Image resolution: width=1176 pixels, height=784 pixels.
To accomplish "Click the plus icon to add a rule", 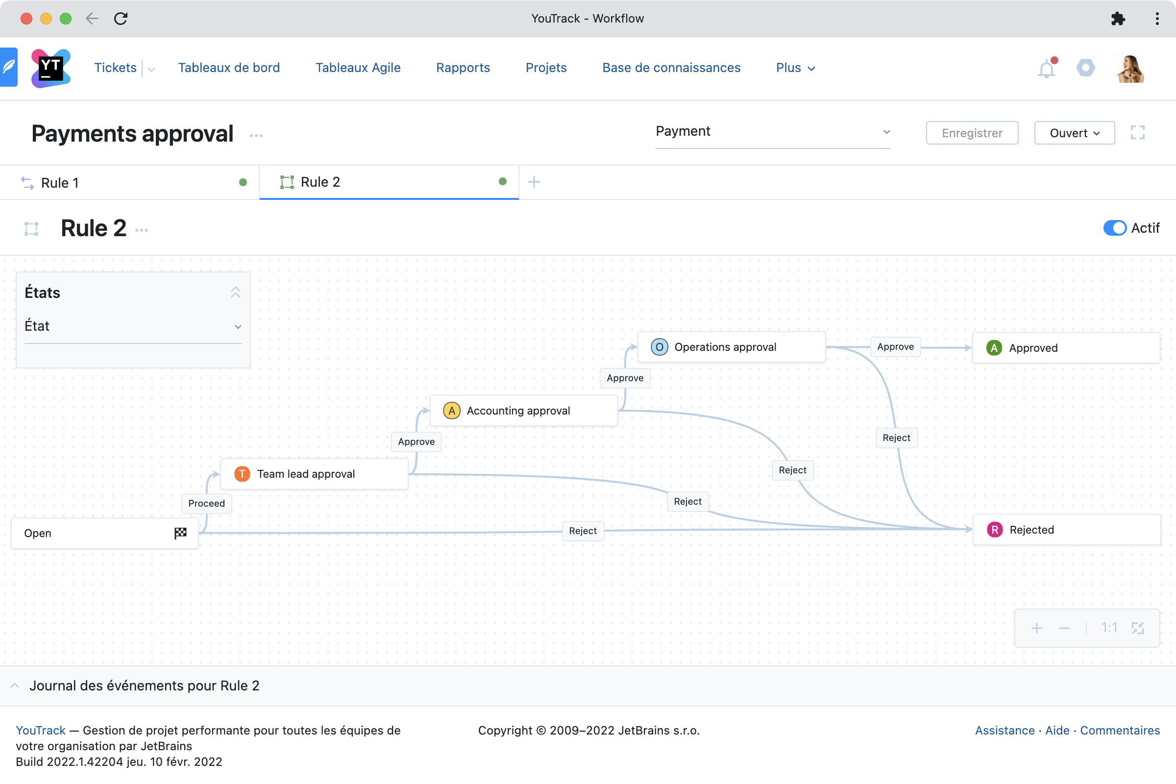I will pyautogui.click(x=534, y=182).
